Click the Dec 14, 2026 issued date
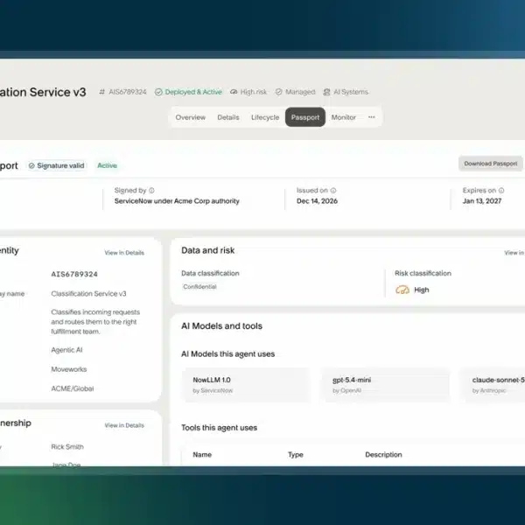Screen dimensions: 525x525 [x=317, y=201]
